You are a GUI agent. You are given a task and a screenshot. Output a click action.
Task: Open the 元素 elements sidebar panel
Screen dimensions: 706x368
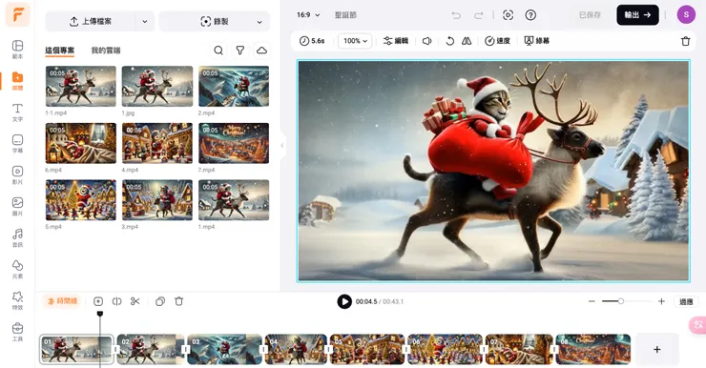(x=17, y=269)
